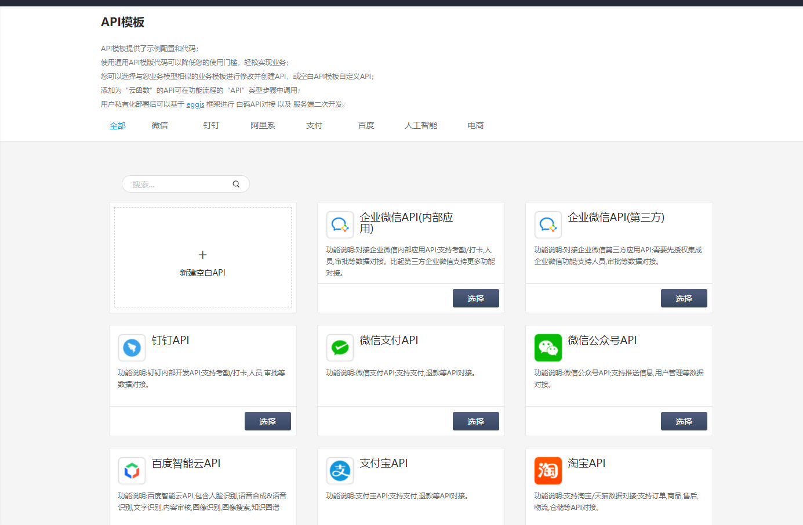Viewport: 803px width, 525px height.
Task: Switch to the 电商 category tab
Action: (475, 125)
